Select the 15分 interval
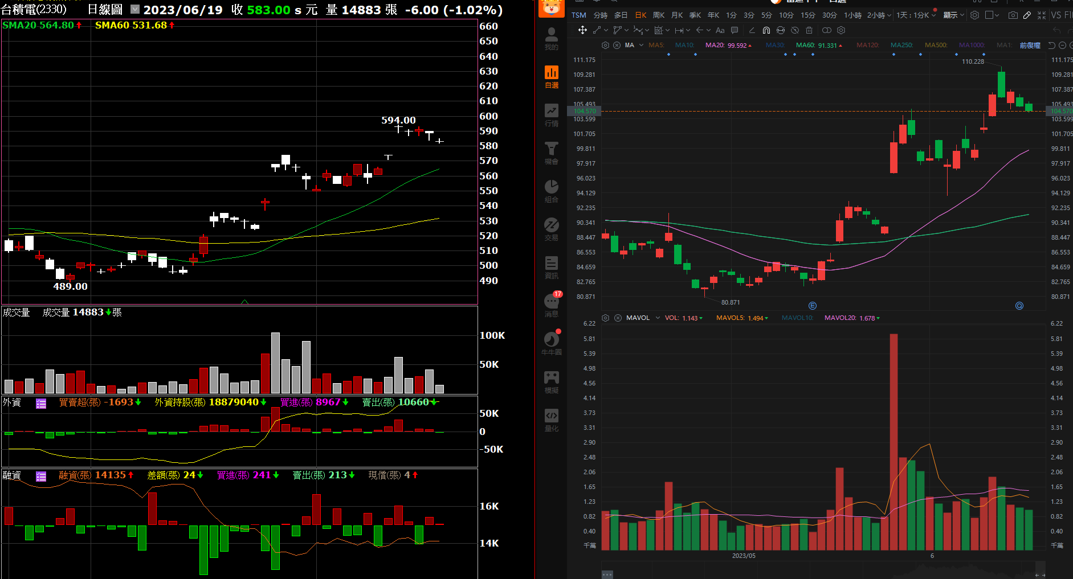The image size is (1073, 579). coord(808,15)
